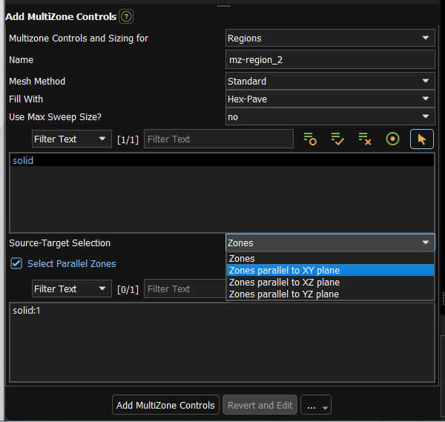445x422 pixels.
Task: Click the green circular target selection icon
Action: pyautogui.click(x=392, y=139)
